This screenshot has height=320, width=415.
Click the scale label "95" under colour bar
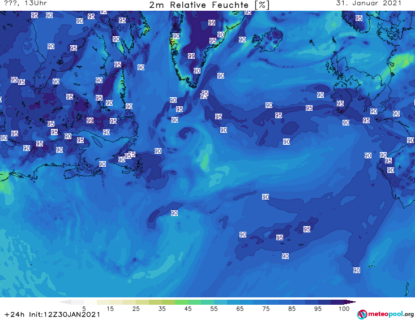click(x=318, y=309)
